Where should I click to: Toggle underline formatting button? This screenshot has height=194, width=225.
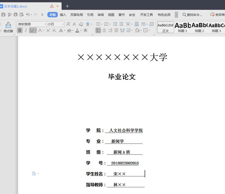pyautogui.click(x=32, y=30)
